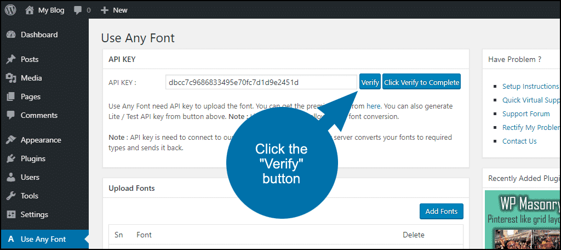Click the Settings sliders icon
This screenshot has width=561, height=250.
coord(11,214)
